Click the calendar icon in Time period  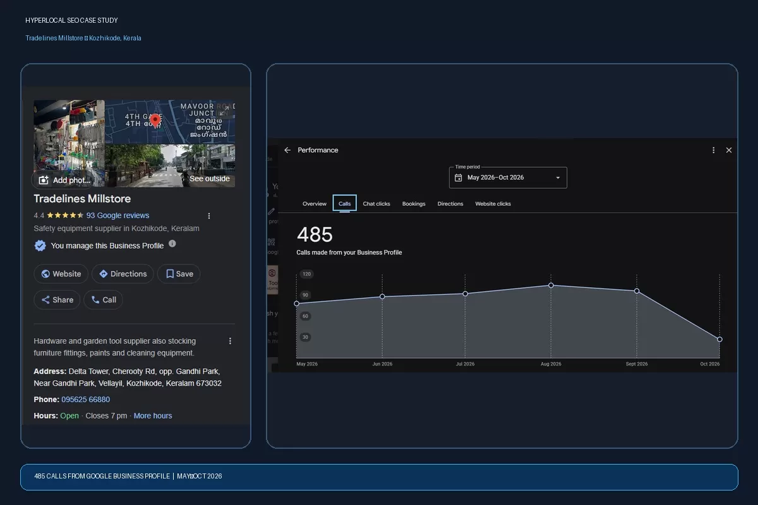[459, 178]
